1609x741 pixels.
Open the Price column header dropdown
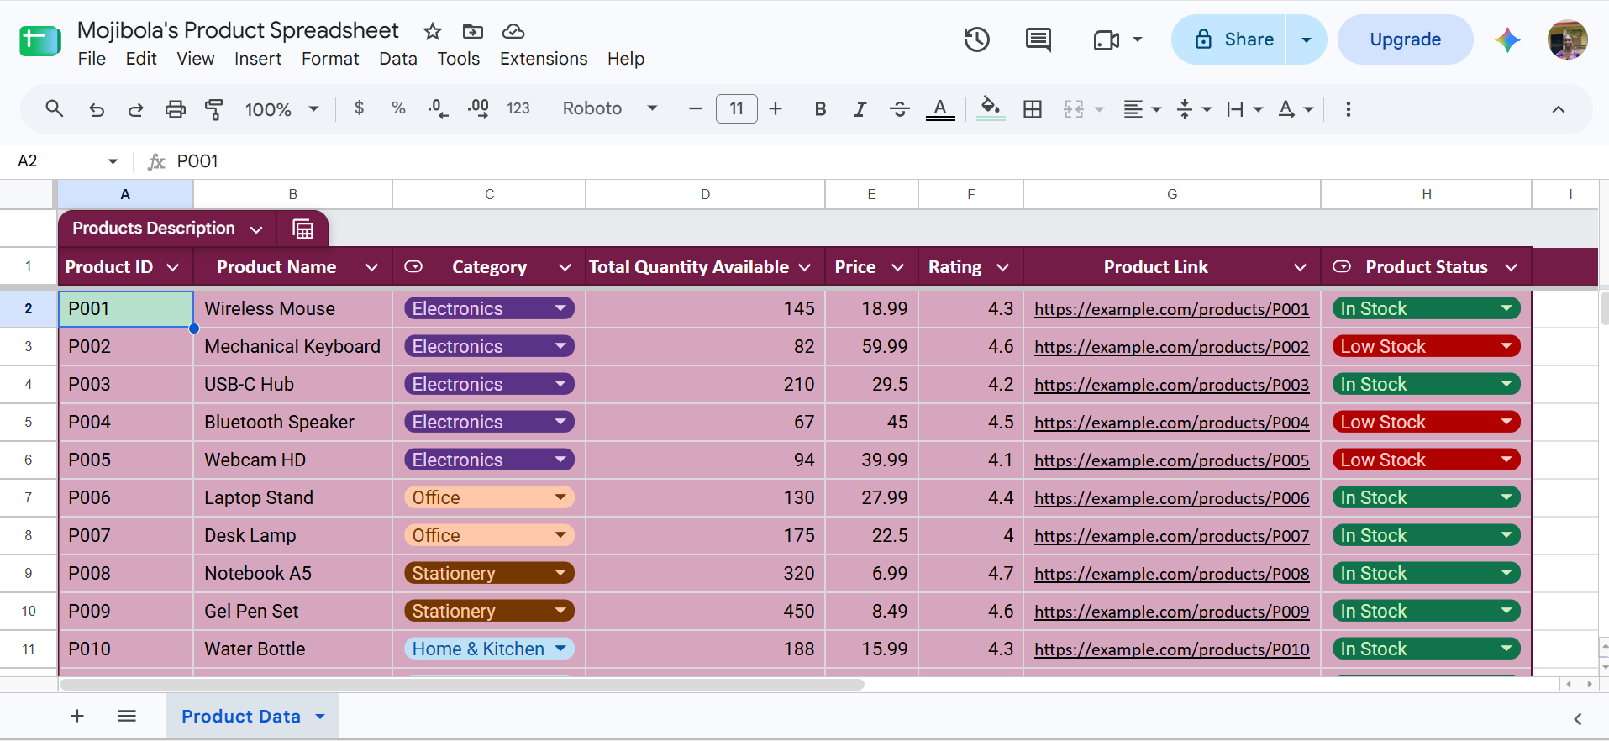coord(897,267)
